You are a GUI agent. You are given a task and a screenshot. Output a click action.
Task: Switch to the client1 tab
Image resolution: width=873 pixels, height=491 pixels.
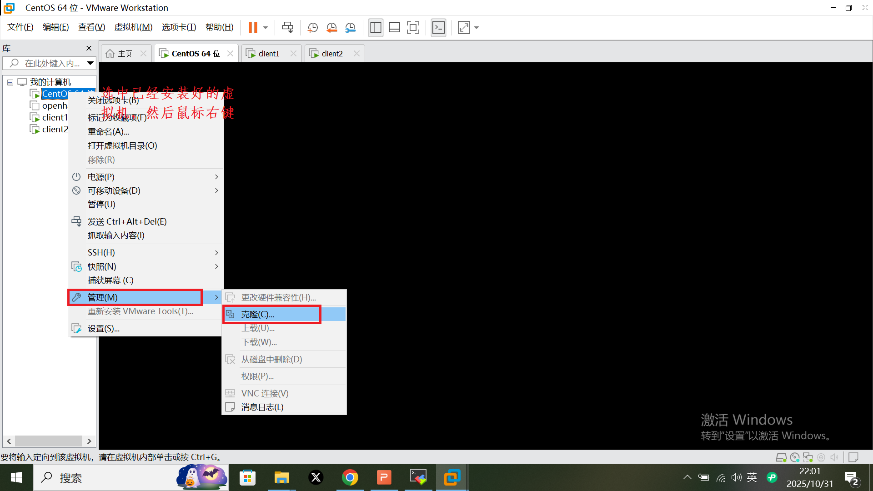click(268, 54)
